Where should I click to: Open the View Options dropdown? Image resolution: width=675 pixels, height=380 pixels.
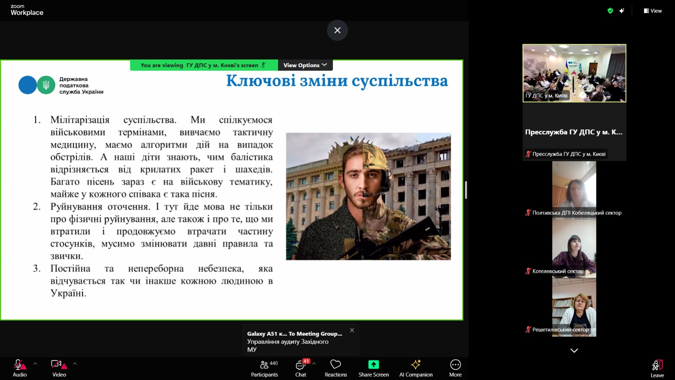click(x=305, y=65)
